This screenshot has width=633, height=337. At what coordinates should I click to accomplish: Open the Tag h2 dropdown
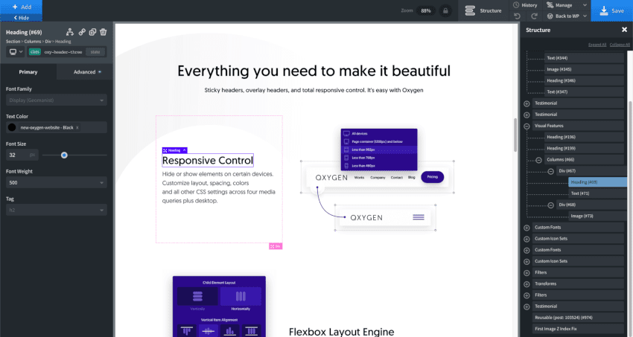[x=57, y=210]
